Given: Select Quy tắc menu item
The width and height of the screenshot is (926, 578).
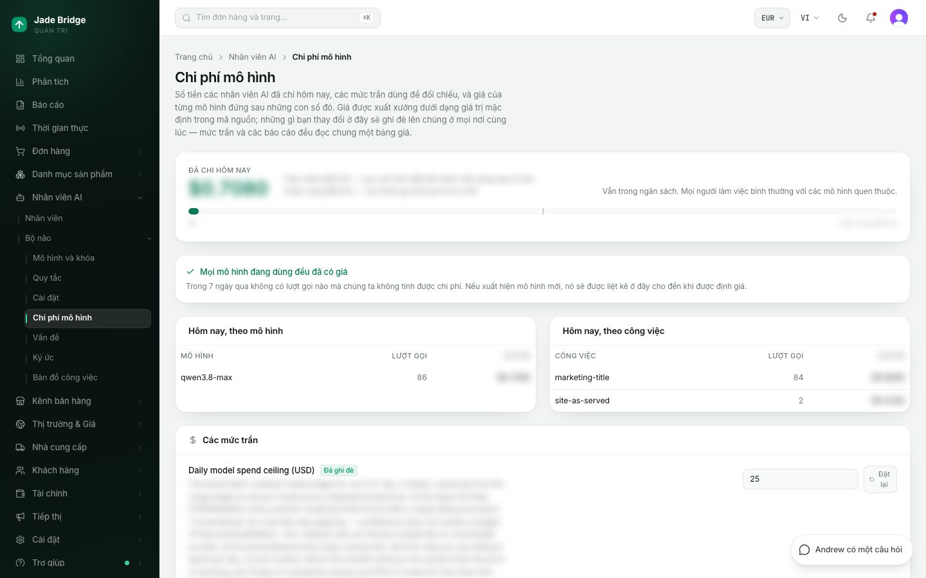Looking at the screenshot, I should tap(87, 278).
